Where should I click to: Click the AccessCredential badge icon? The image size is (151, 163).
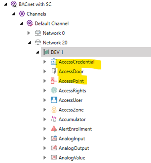pos(54,62)
